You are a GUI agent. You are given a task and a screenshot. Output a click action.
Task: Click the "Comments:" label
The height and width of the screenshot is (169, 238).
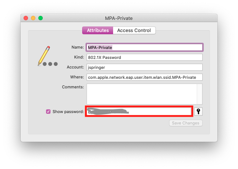pos(73,87)
